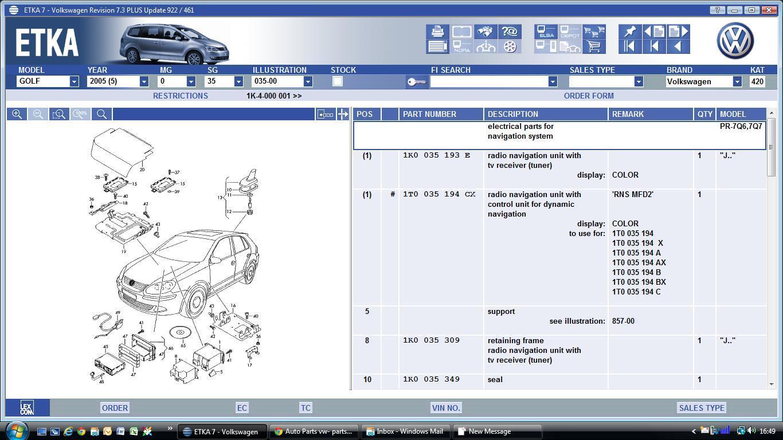
Task: Toggle the STOCK checkbox
Action: (338, 81)
